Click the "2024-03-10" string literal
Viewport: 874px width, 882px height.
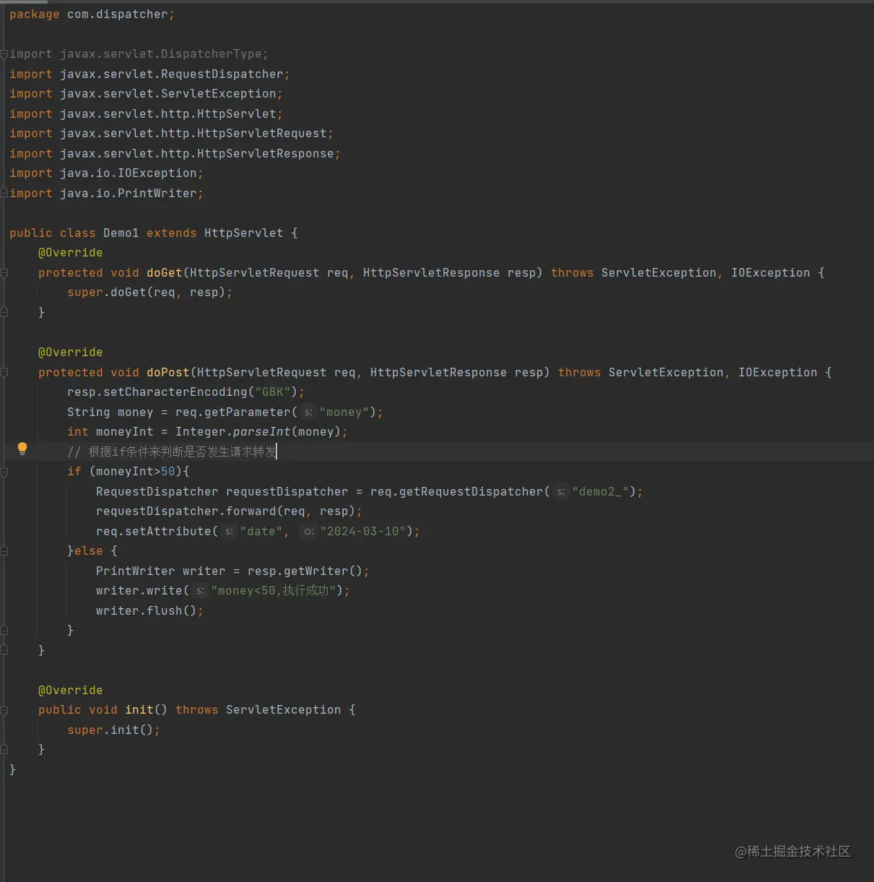click(363, 532)
